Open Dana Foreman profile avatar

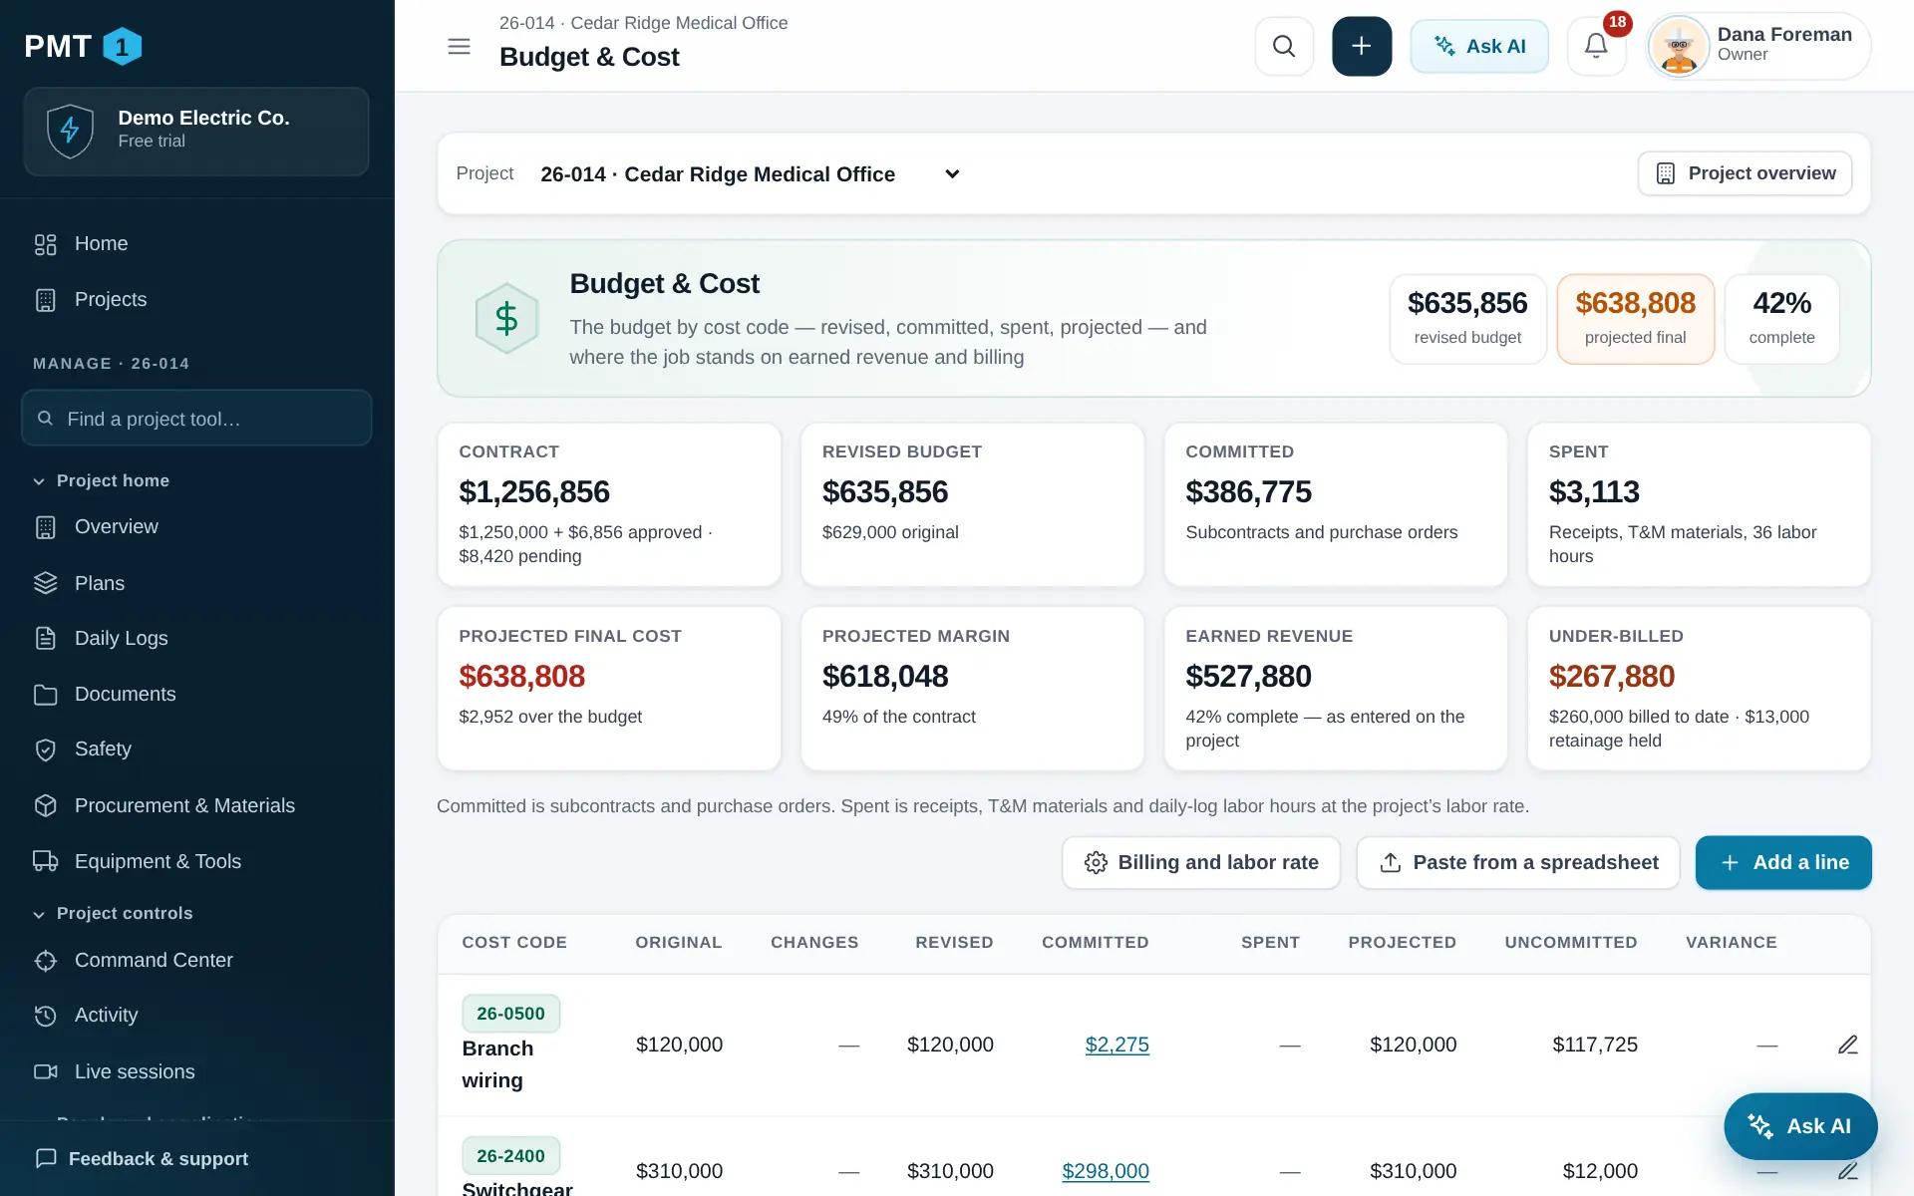point(1680,46)
